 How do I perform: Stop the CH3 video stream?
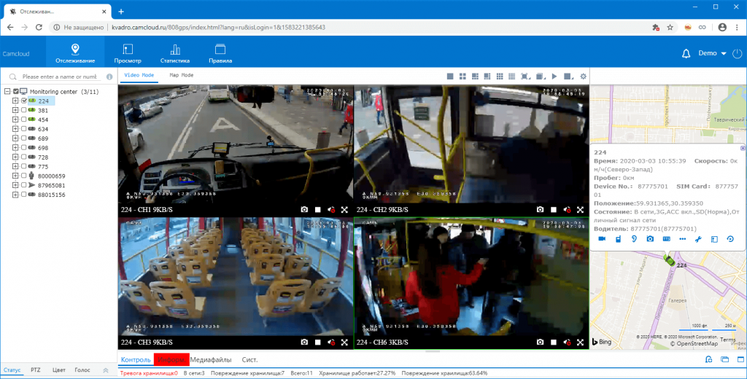(x=318, y=342)
